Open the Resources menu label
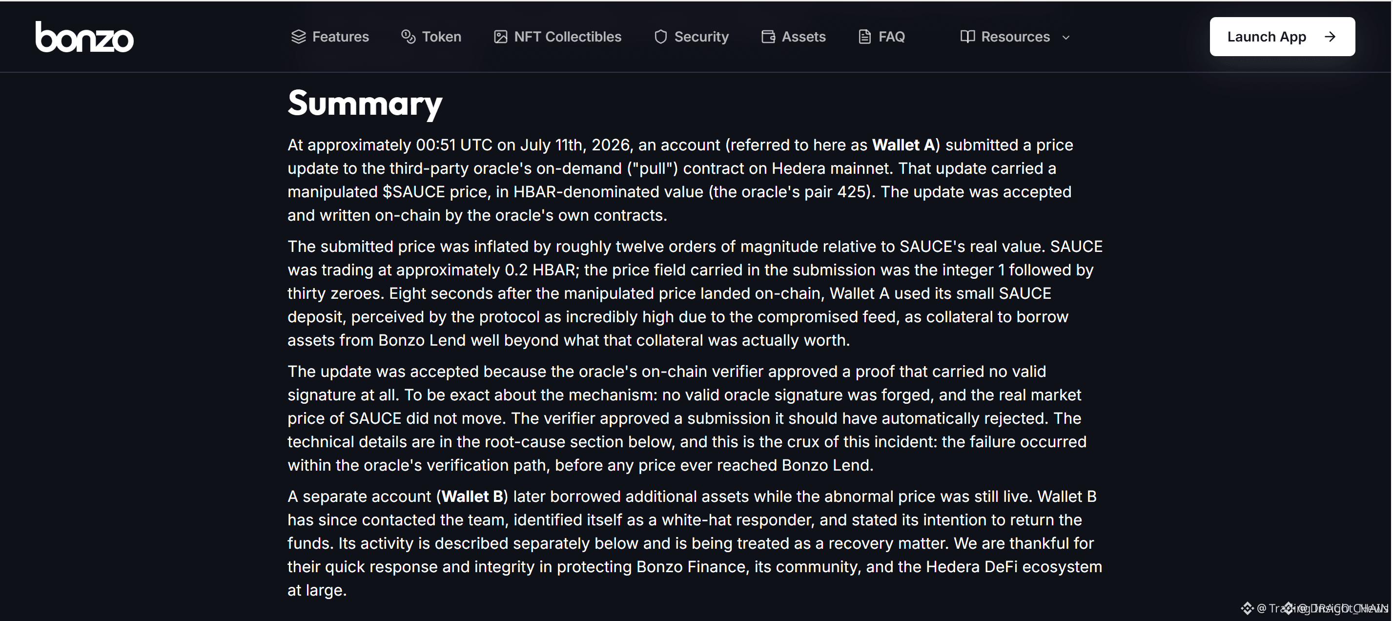Image resolution: width=1393 pixels, height=621 pixels. pyautogui.click(x=1016, y=37)
